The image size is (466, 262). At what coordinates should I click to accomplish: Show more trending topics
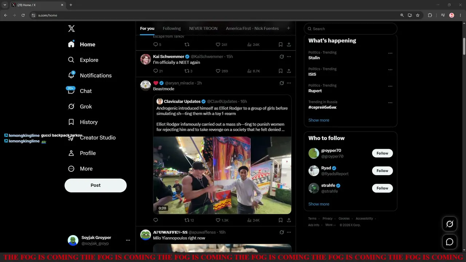[319, 120]
